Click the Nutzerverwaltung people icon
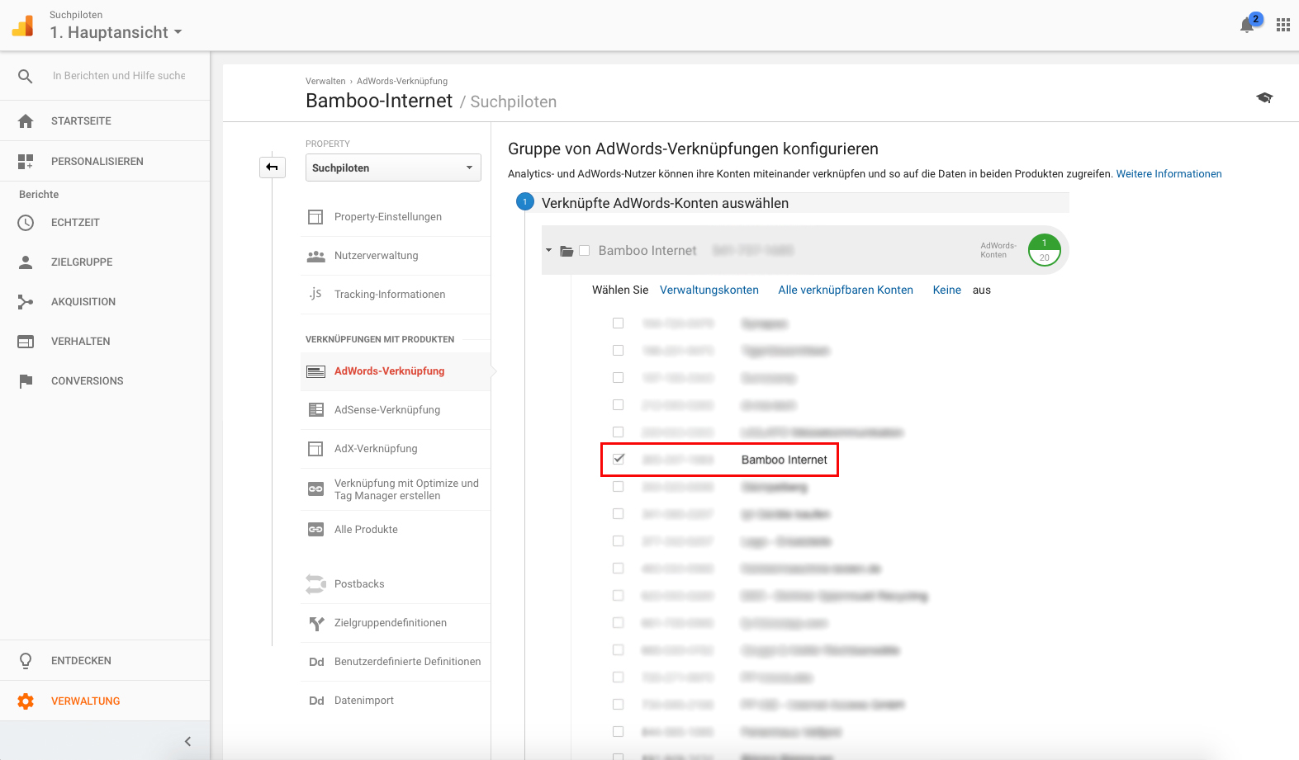Viewport: 1299px width, 760px height. [315, 257]
